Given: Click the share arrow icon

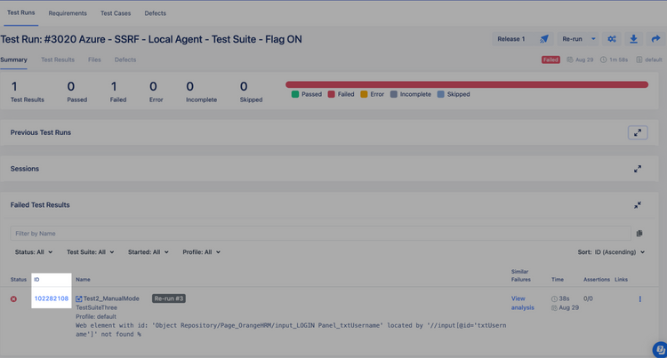Looking at the screenshot, I should 655,39.
